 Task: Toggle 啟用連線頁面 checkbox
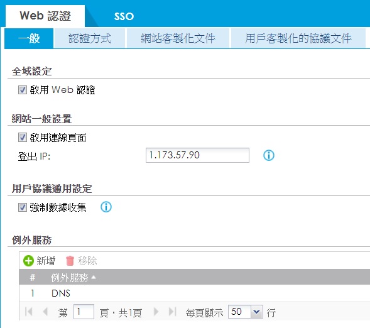23,138
